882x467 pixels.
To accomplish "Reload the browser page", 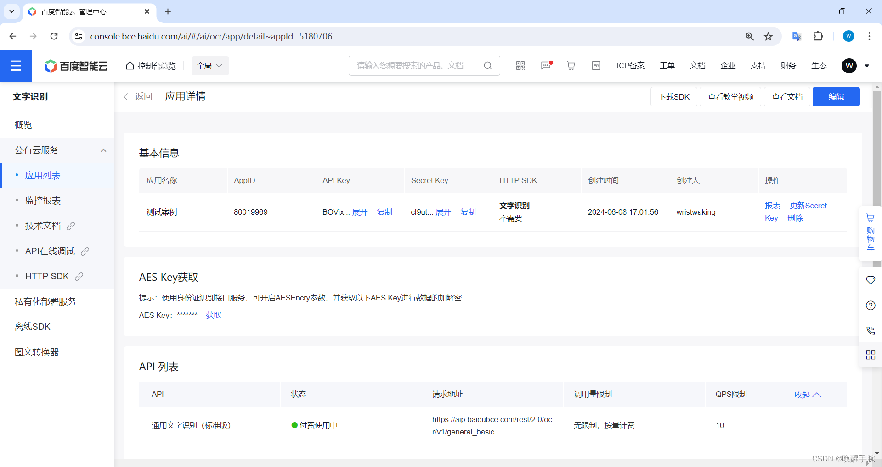I will [54, 36].
